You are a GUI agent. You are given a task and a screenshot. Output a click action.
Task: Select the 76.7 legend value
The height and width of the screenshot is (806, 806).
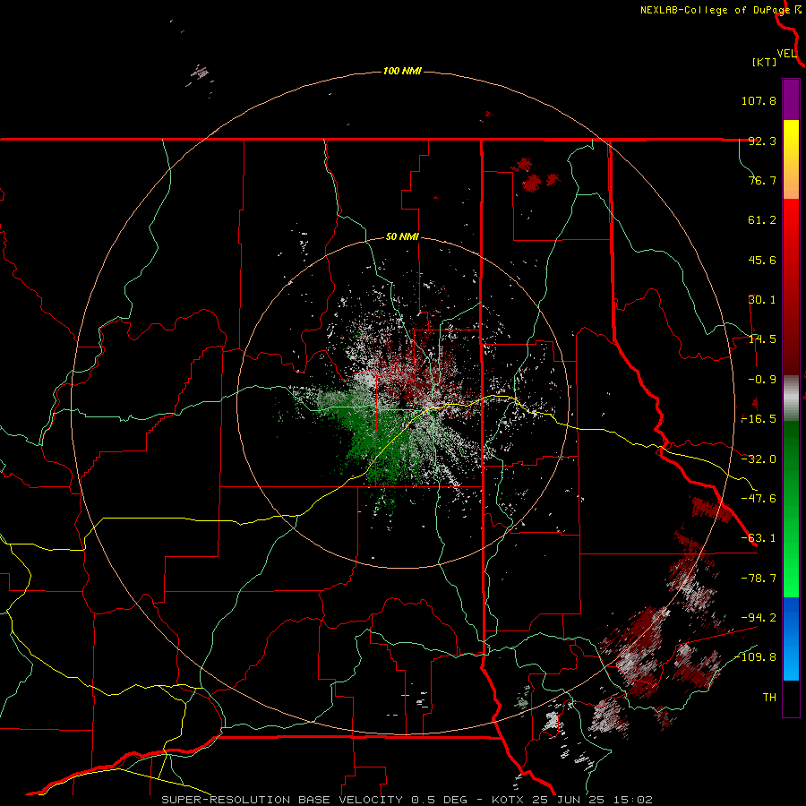click(x=762, y=180)
